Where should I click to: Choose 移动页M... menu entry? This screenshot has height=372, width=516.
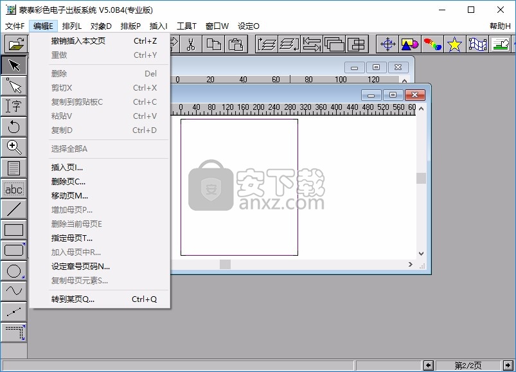[100, 196]
